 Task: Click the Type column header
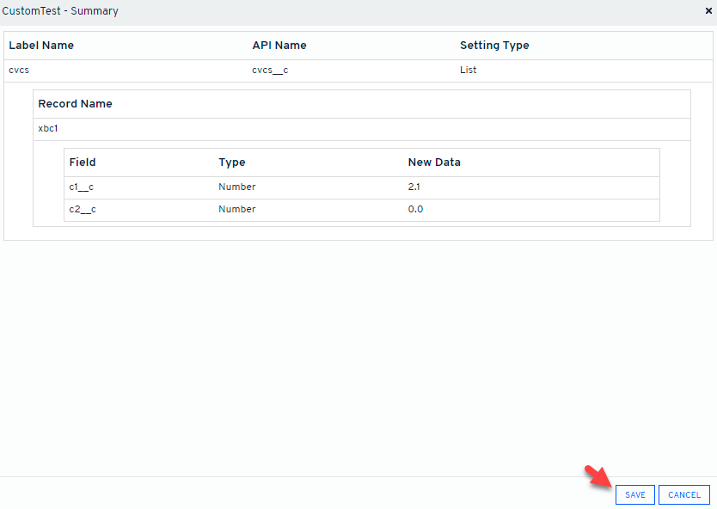232,163
